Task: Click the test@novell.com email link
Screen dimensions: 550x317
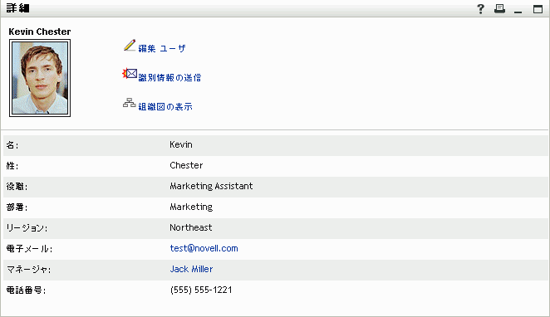Action: (204, 248)
